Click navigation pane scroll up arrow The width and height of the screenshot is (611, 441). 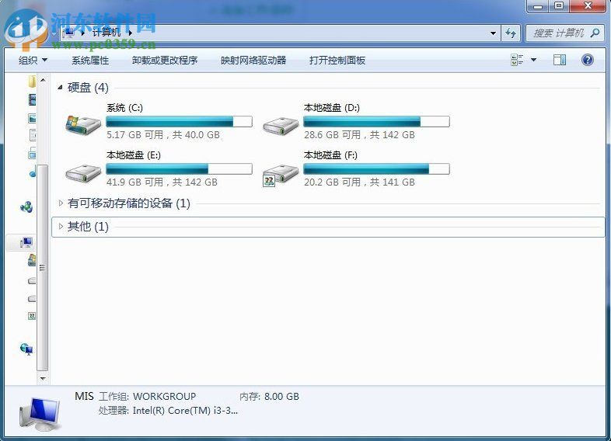click(43, 80)
